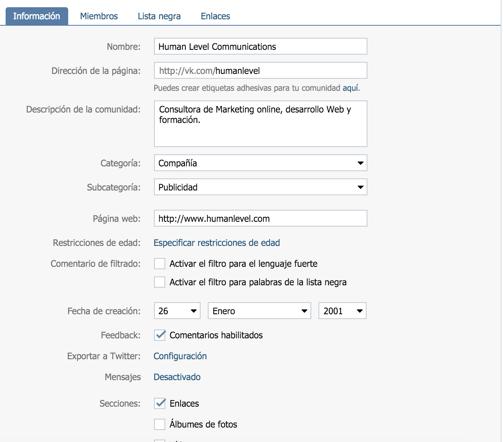
Task: Open Especificar restricciones de edad link
Action: (217, 243)
